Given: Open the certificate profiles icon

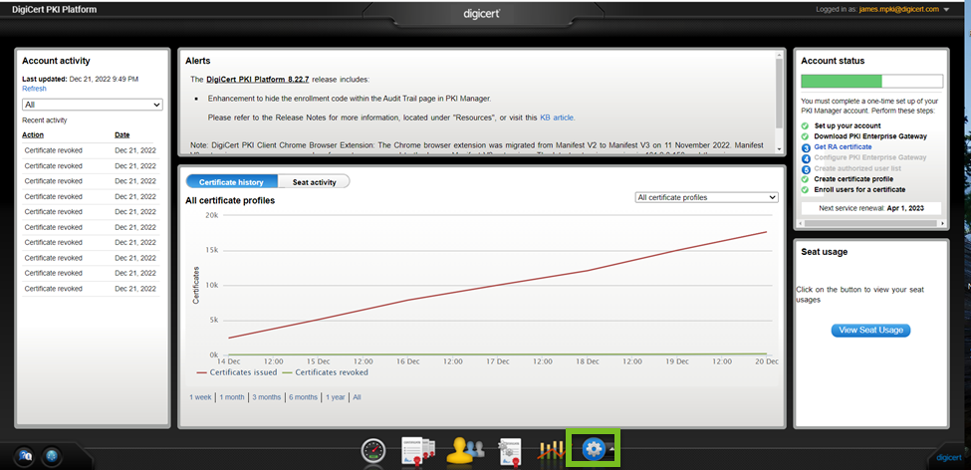Looking at the screenshot, I should 510,451.
